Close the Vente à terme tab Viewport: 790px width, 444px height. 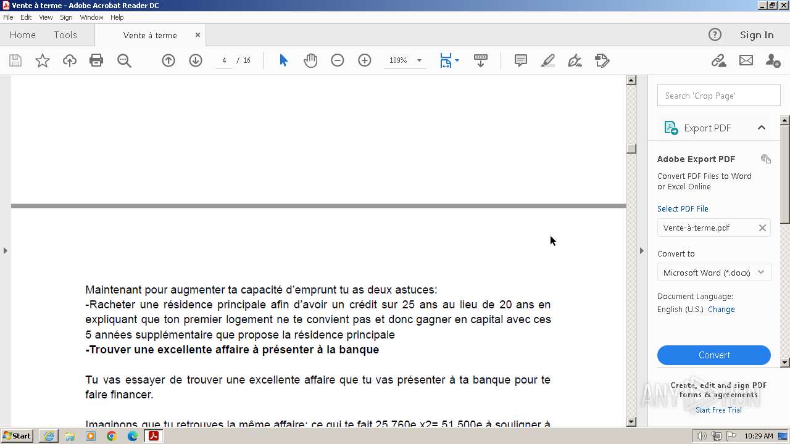coord(197,35)
